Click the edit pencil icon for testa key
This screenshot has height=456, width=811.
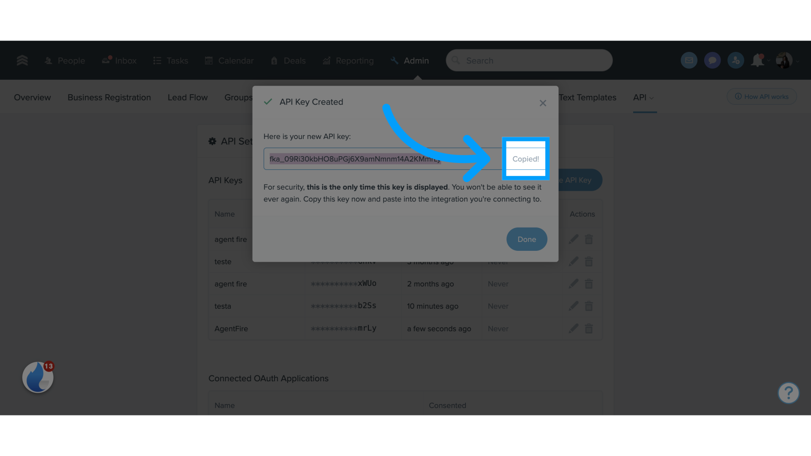click(x=573, y=306)
